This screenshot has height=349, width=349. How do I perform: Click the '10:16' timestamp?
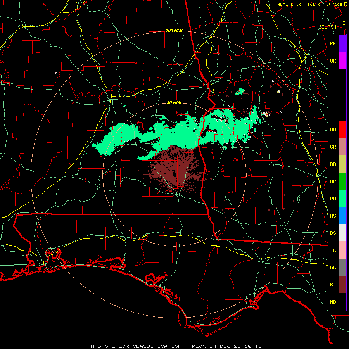click(x=252, y=346)
